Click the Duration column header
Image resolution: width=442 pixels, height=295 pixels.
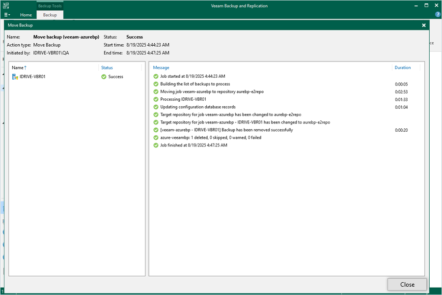[x=403, y=67]
